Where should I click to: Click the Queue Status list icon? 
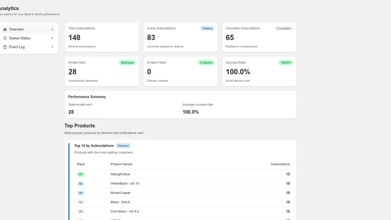pyautogui.click(x=5, y=38)
